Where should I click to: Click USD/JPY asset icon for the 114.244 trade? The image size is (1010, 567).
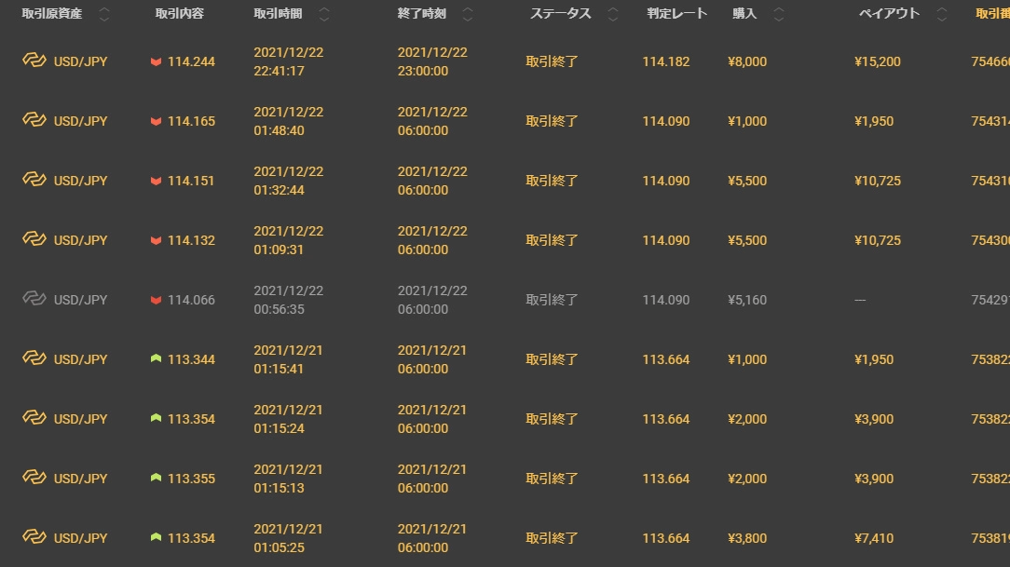pos(34,61)
